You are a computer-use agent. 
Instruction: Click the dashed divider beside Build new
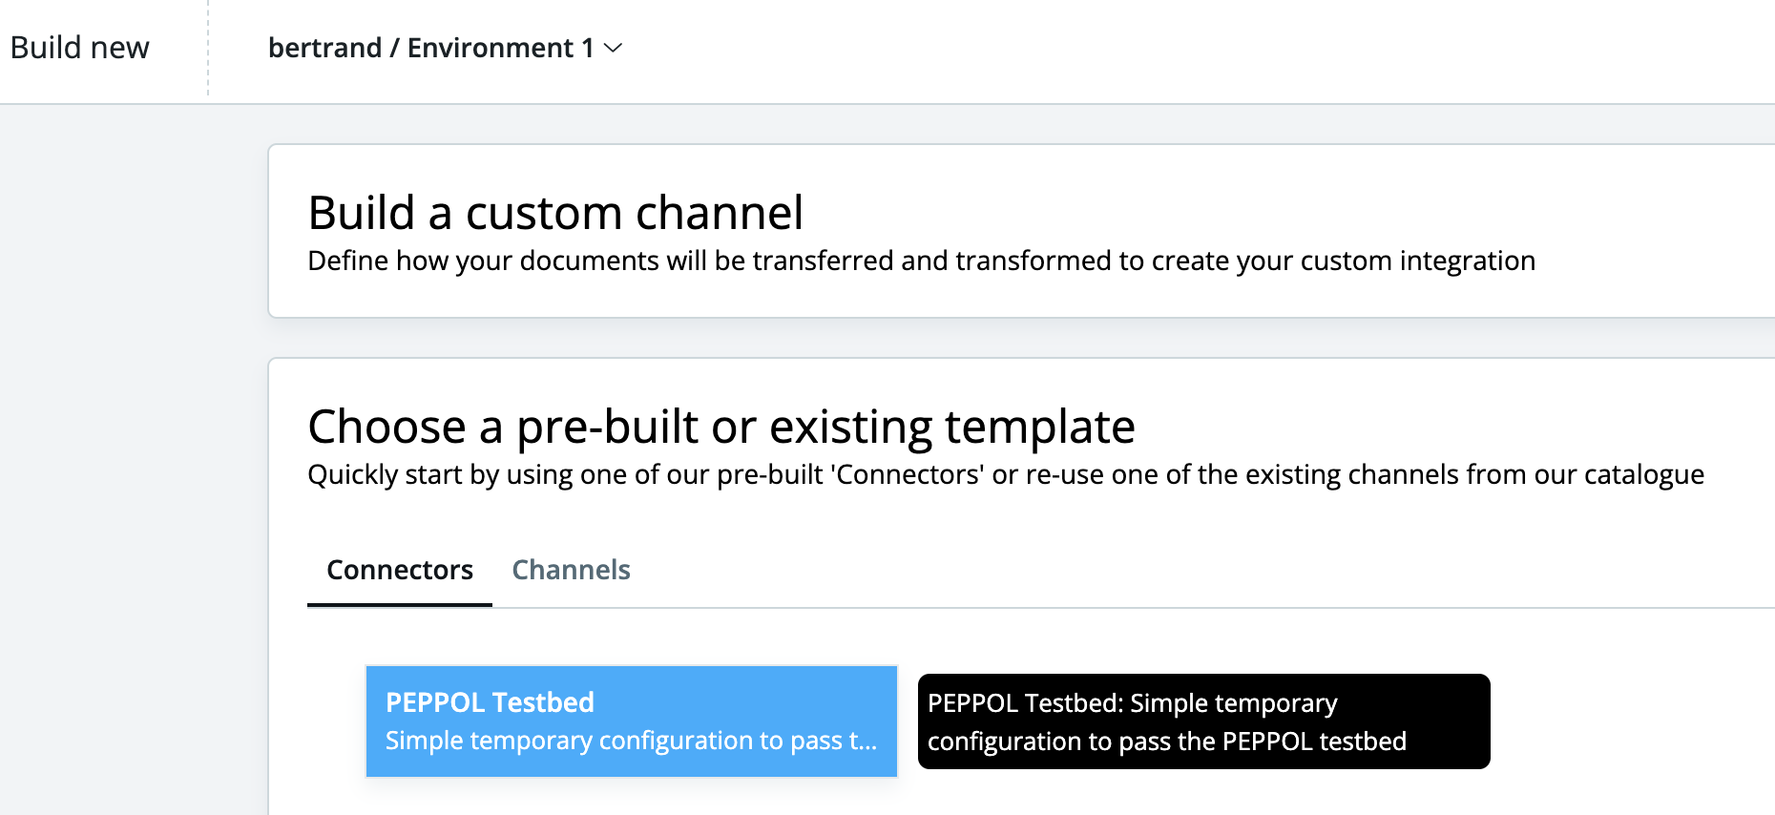click(x=208, y=48)
